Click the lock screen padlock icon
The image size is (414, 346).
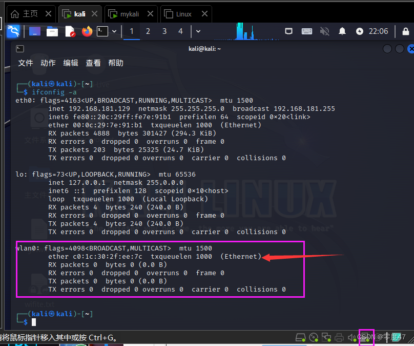pyautogui.click(x=406, y=31)
